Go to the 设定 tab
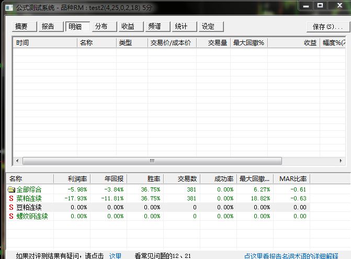Image resolution: width=351 pixels, height=259 pixels. 208,27
